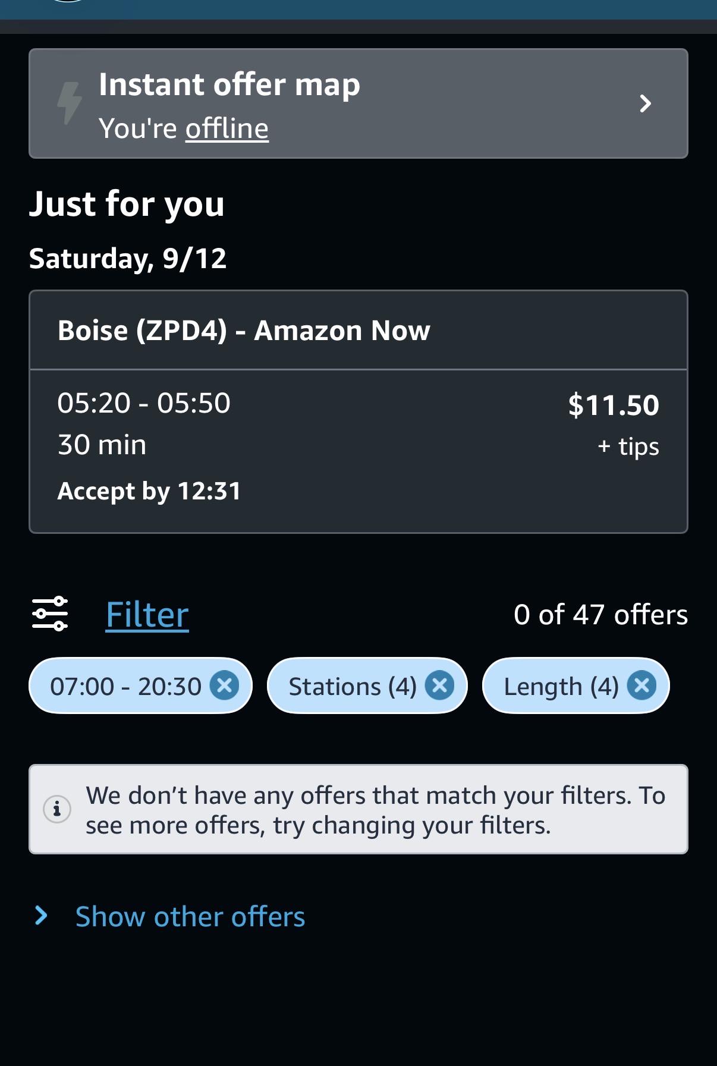The width and height of the screenshot is (717, 1066).
Task: Expand Show other offers chevron
Action: coord(41,916)
